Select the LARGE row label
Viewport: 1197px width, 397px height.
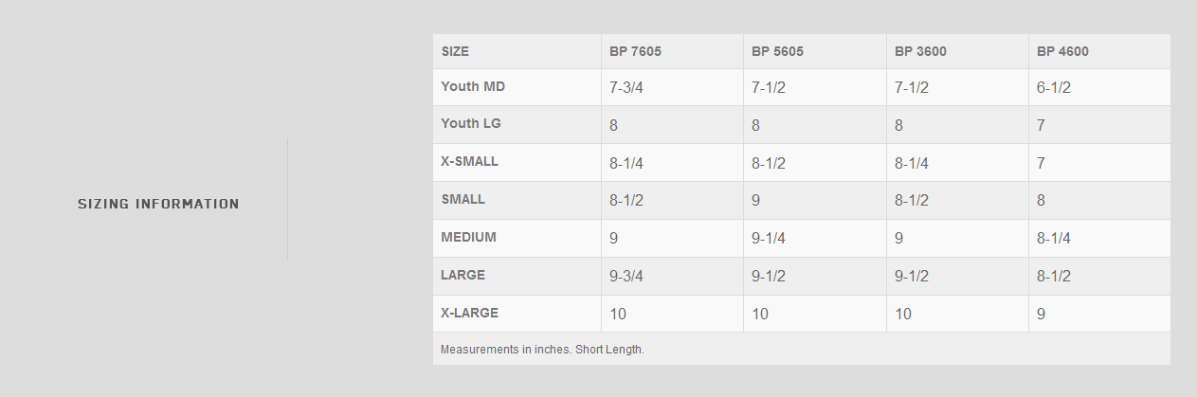(x=462, y=275)
